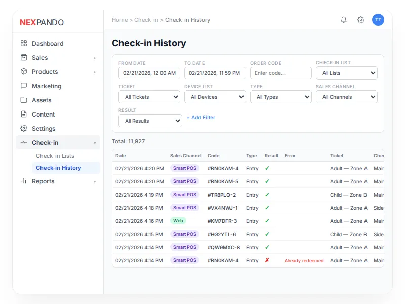Open the All Results dropdown
Screen dimensions: 405x304
(150, 121)
